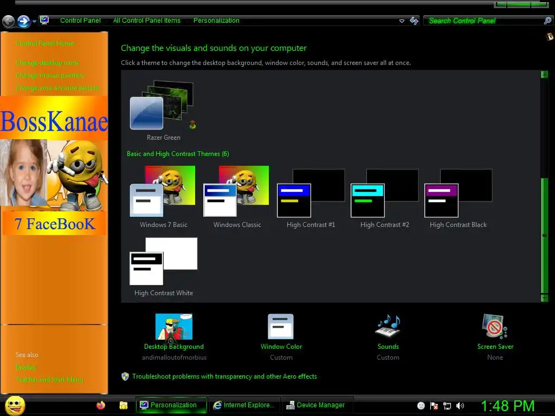Open Screen Saver settings icon
This screenshot has width=555, height=416.
click(495, 327)
